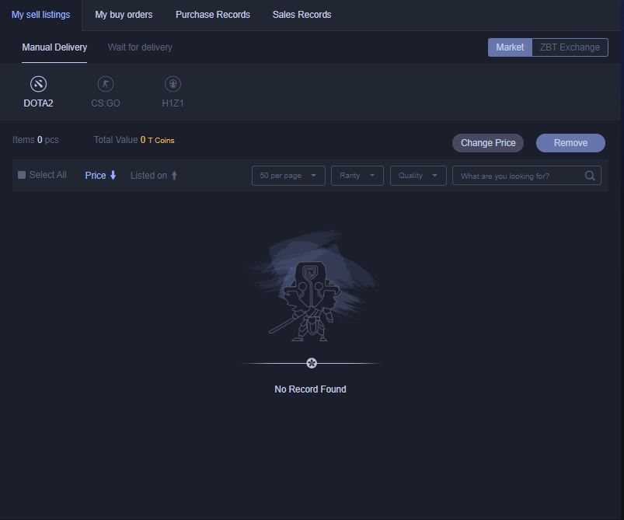624x520 pixels.
Task: Open My buy orders tab
Action: tap(124, 15)
